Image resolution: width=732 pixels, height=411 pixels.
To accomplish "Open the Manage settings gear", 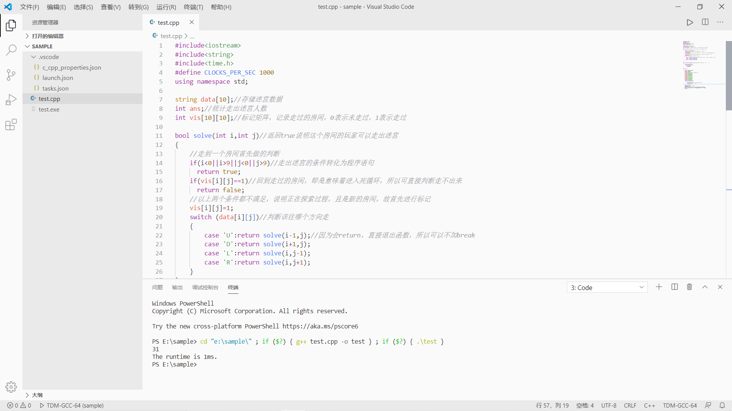I will (x=11, y=387).
